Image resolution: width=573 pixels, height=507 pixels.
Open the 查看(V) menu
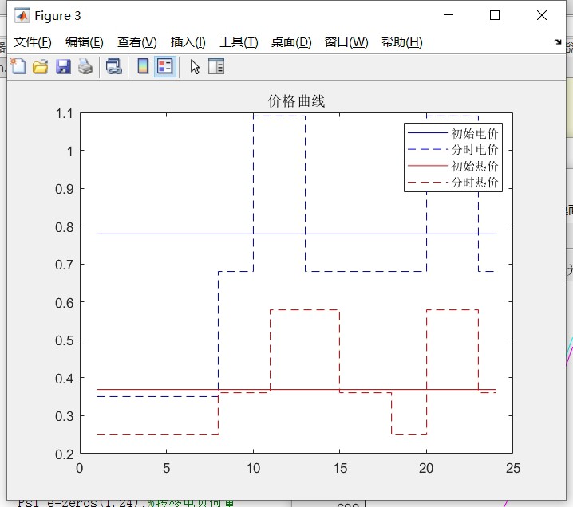[x=137, y=42]
